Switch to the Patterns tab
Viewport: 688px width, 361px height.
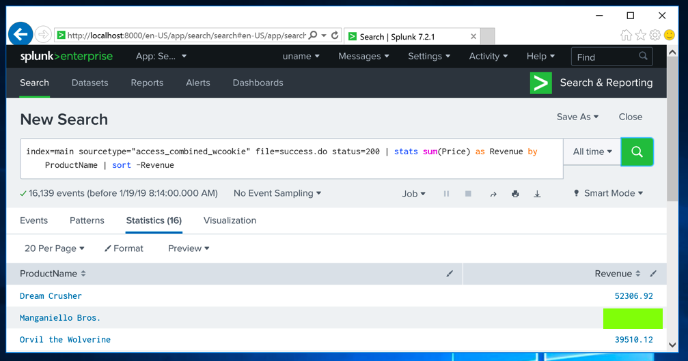87,220
